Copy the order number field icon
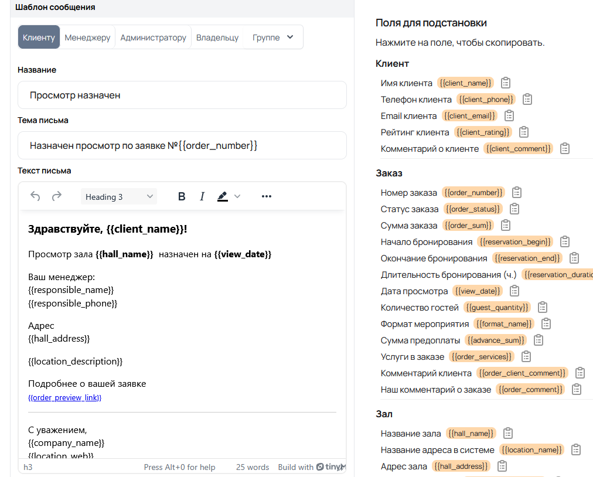This screenshot has width=593, height=477. (x=517, y=193)
